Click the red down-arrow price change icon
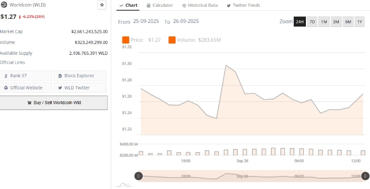This screenshot has width=370, height=189. click(20, 17)
